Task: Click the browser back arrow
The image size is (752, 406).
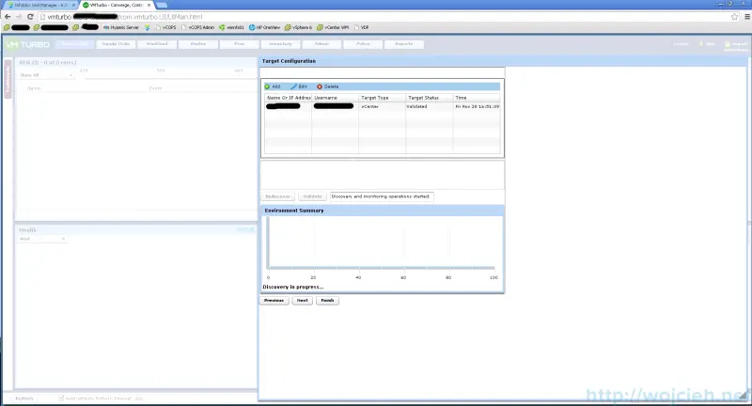Action: point(8,16)
